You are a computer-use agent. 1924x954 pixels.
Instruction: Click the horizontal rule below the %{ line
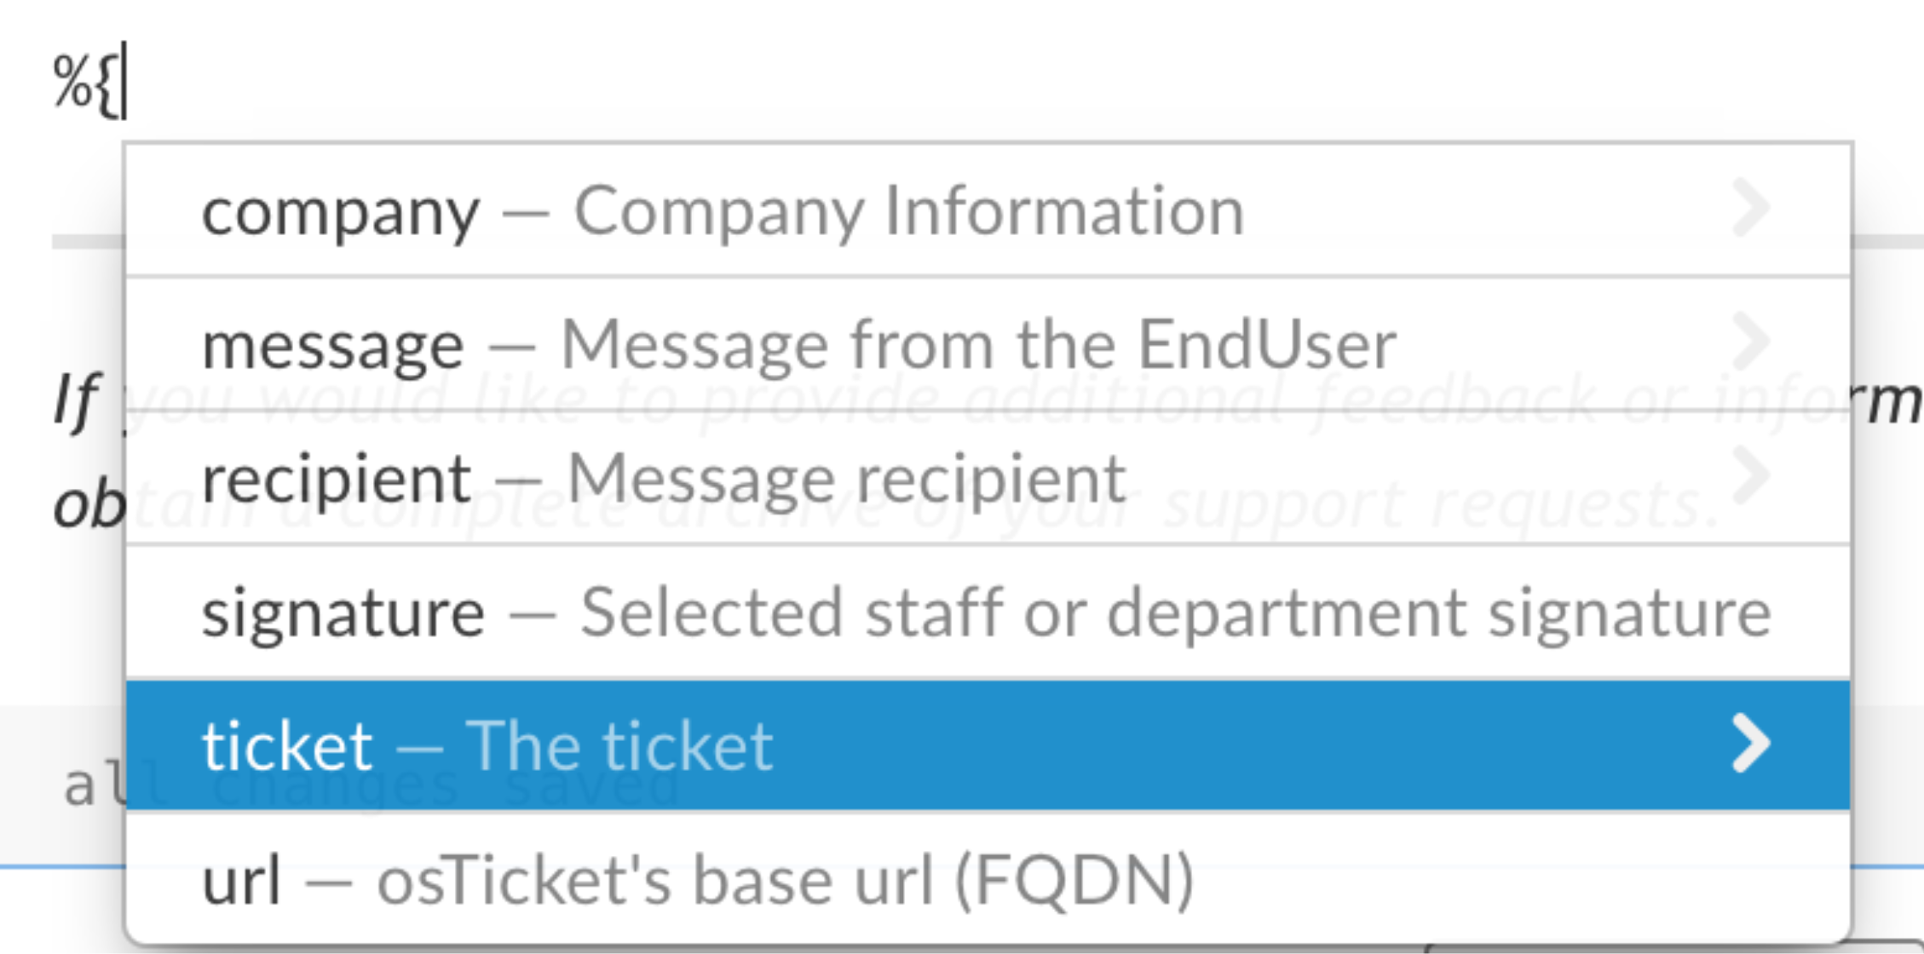click(x=85, y=243)
